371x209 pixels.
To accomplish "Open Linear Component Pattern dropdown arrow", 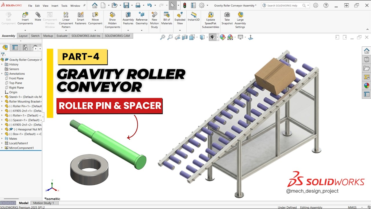I will 66,30.
